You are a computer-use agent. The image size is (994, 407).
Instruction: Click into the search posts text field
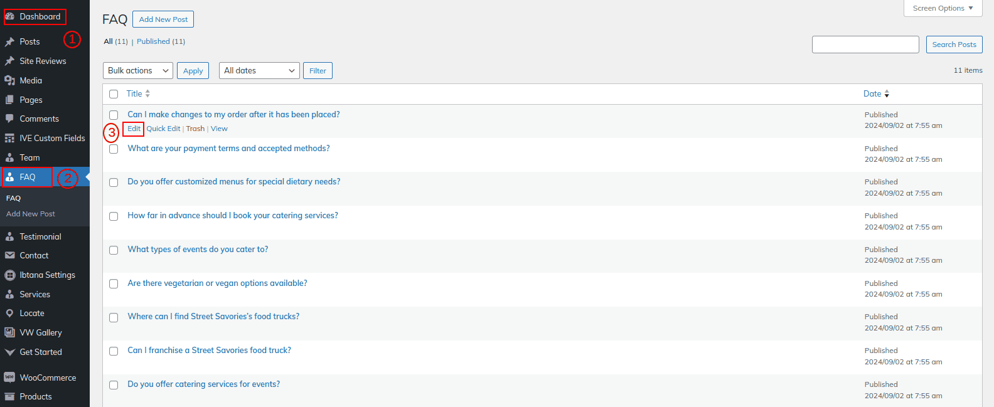pos(865,45)
